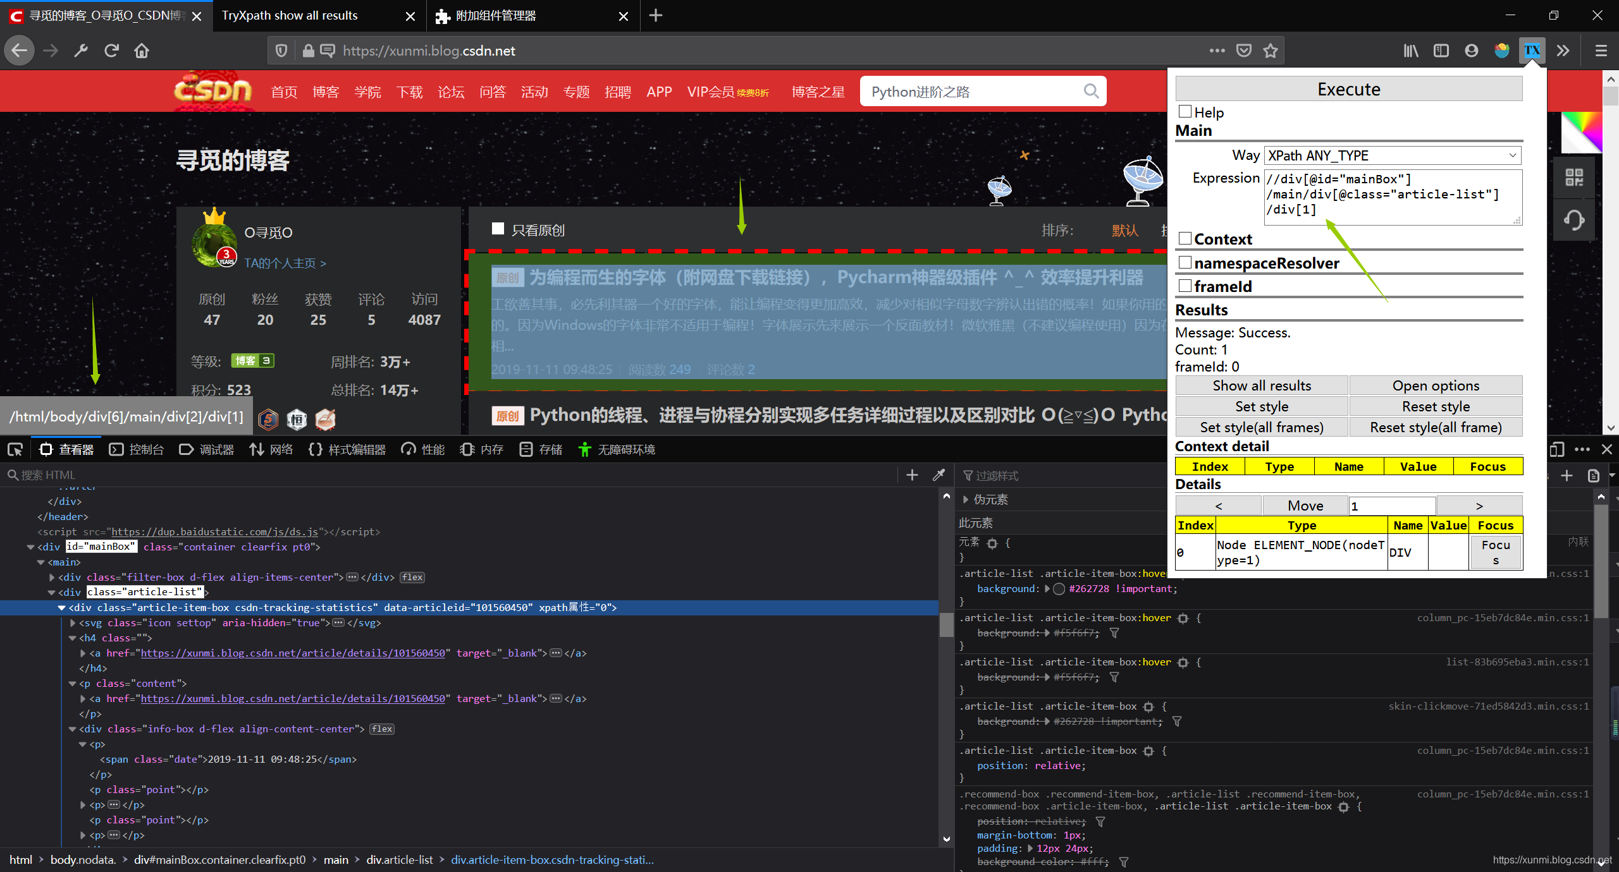The width and height of the screenshot is (1619, 872).
Task: Click the Search HTML magnifier icon
Action: (x=13, y=475)
